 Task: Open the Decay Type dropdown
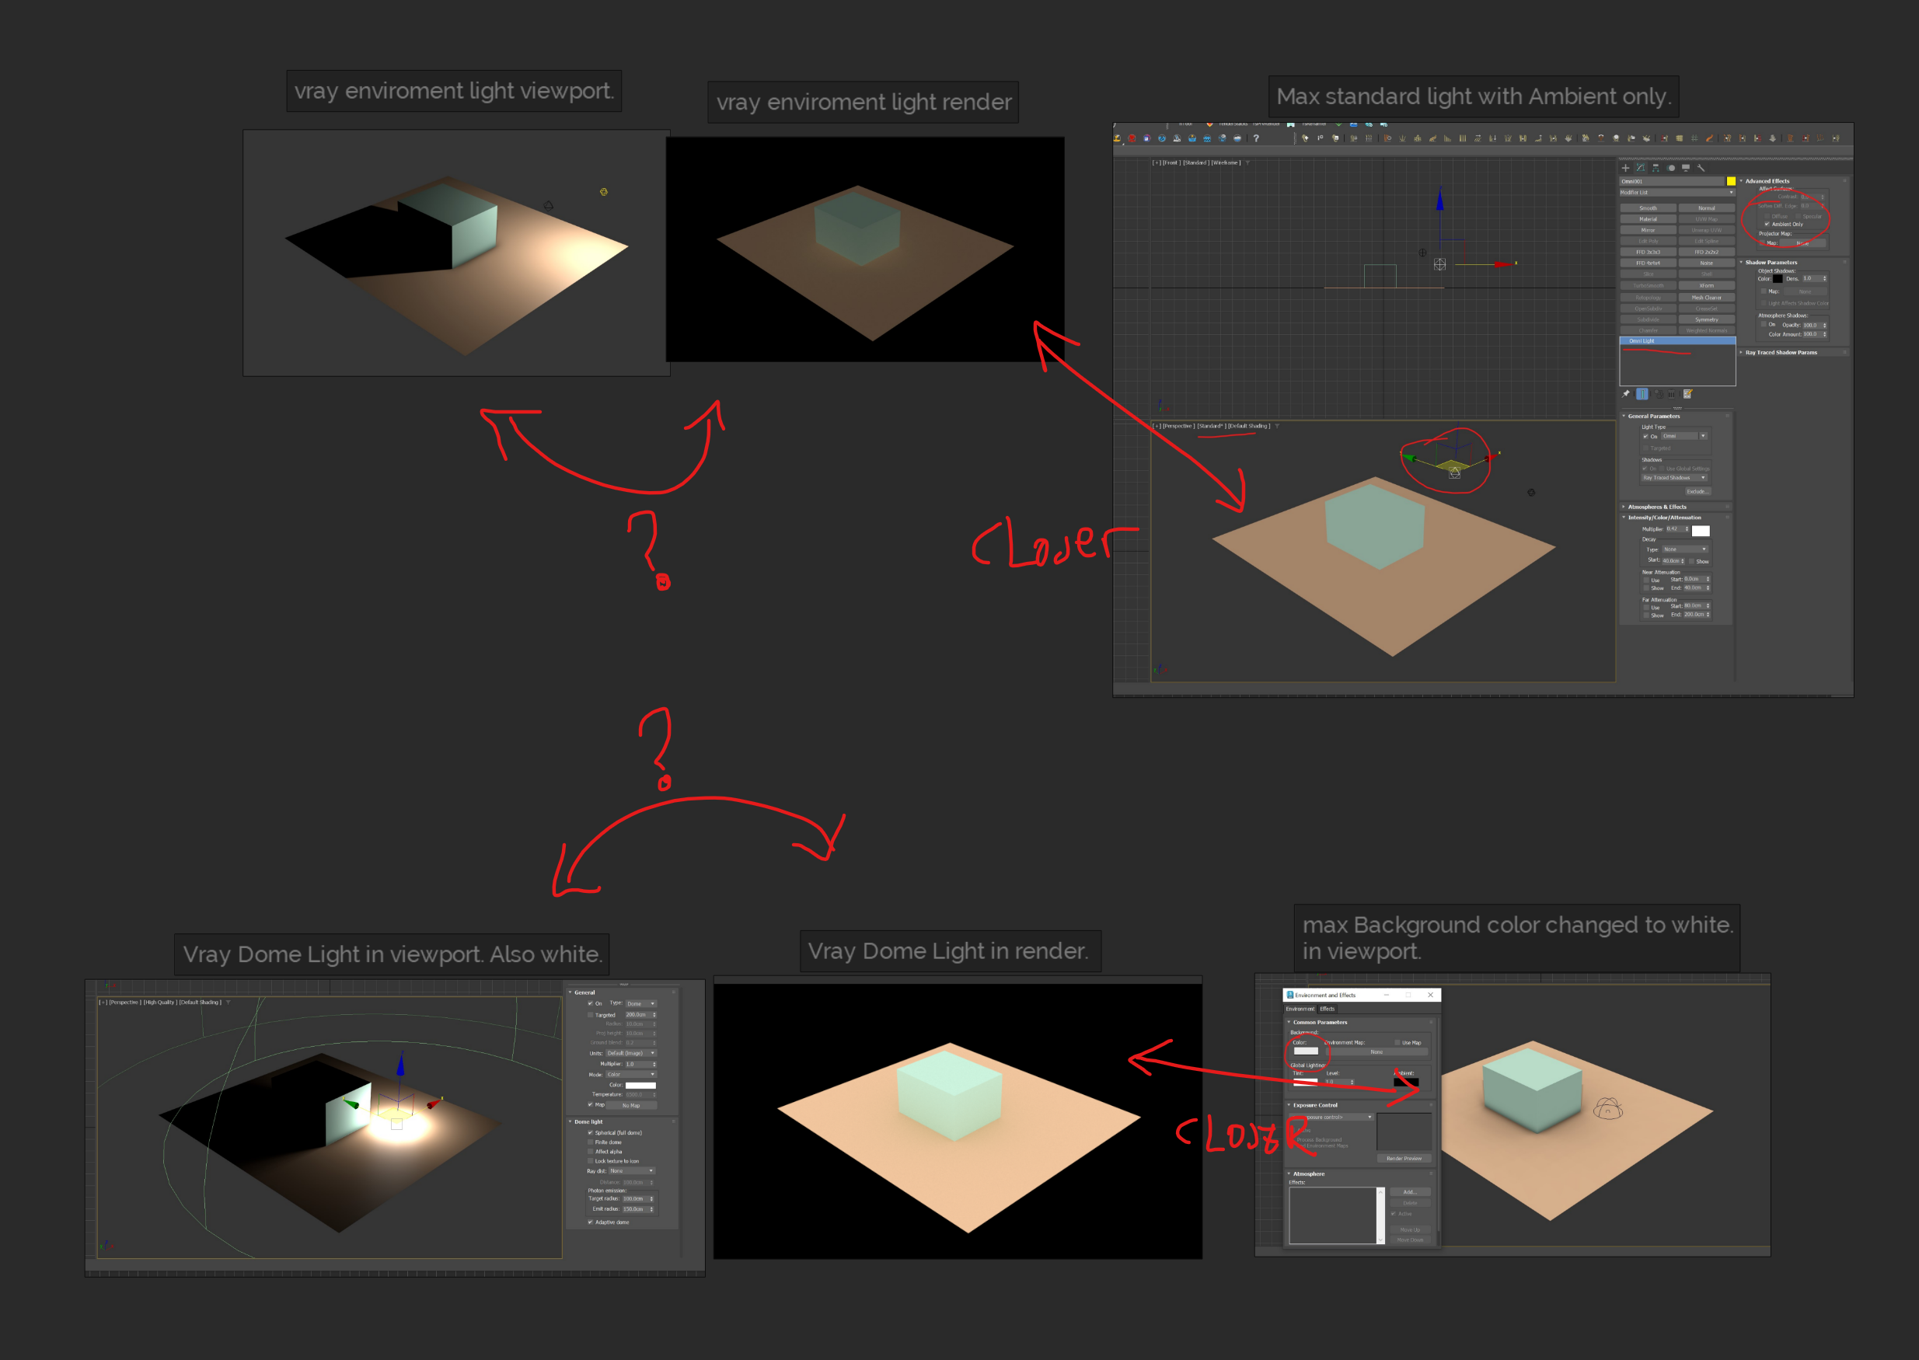1684,549
